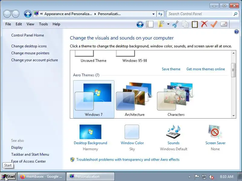The height and width of the screenshot is (181, 242).
Task: Go up one level using blue arrow beside address bar
Action: [28, 14]
